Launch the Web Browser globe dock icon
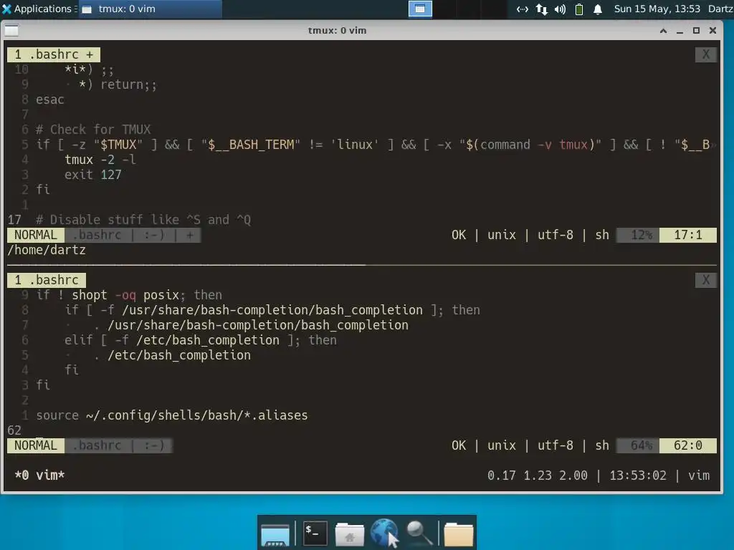Viewport: 734px width, 550px height. click(384, 533)
